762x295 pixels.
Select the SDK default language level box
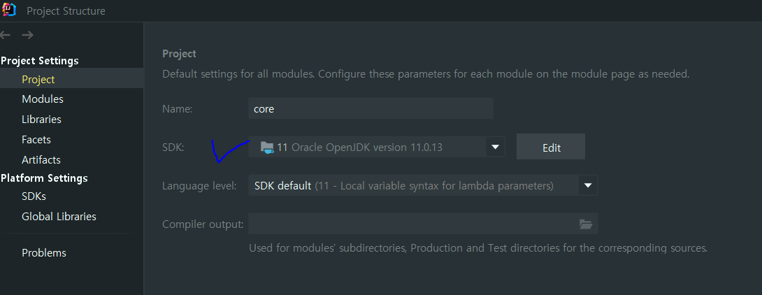423,185
